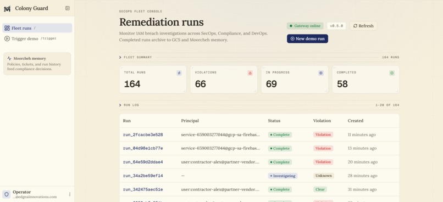The image size is (443, 202).
Task: Click the Operator shield avatar icon
Action: (x=7, y=194)
